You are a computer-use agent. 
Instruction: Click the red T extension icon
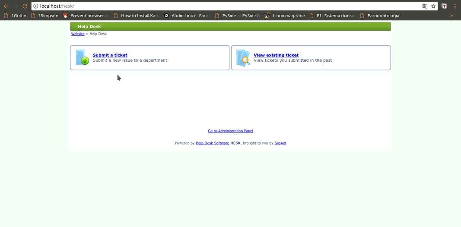coord(444,6)
